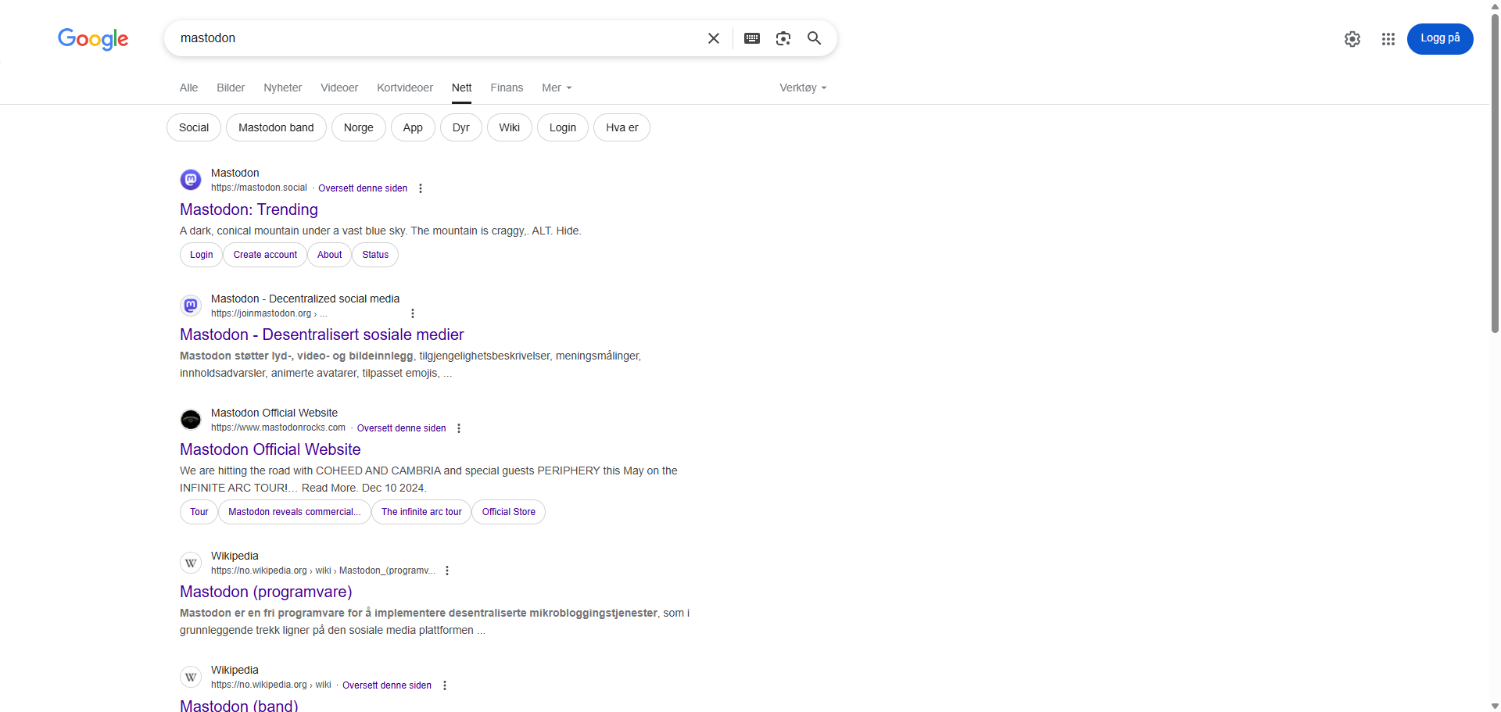Open Mastodon: Trending result
This screenshot has width=1501, height=712.
[249, 209]
